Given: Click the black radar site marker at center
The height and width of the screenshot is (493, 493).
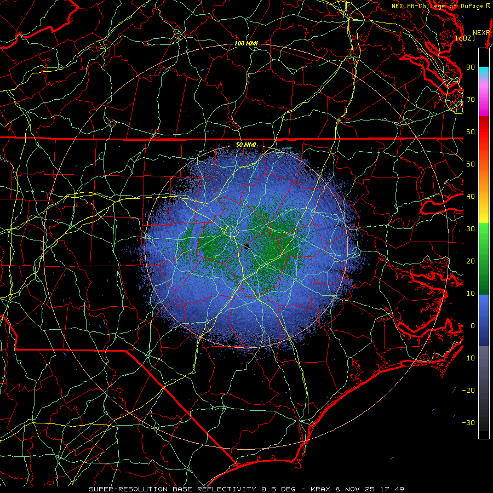Looking at the screenshot, I should [246, 246].
